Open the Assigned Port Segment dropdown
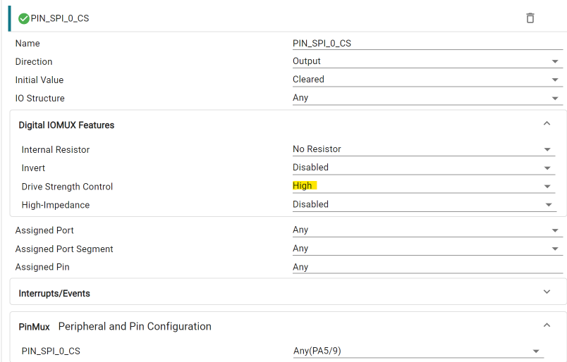567x362 pixels. pos(427,249)
